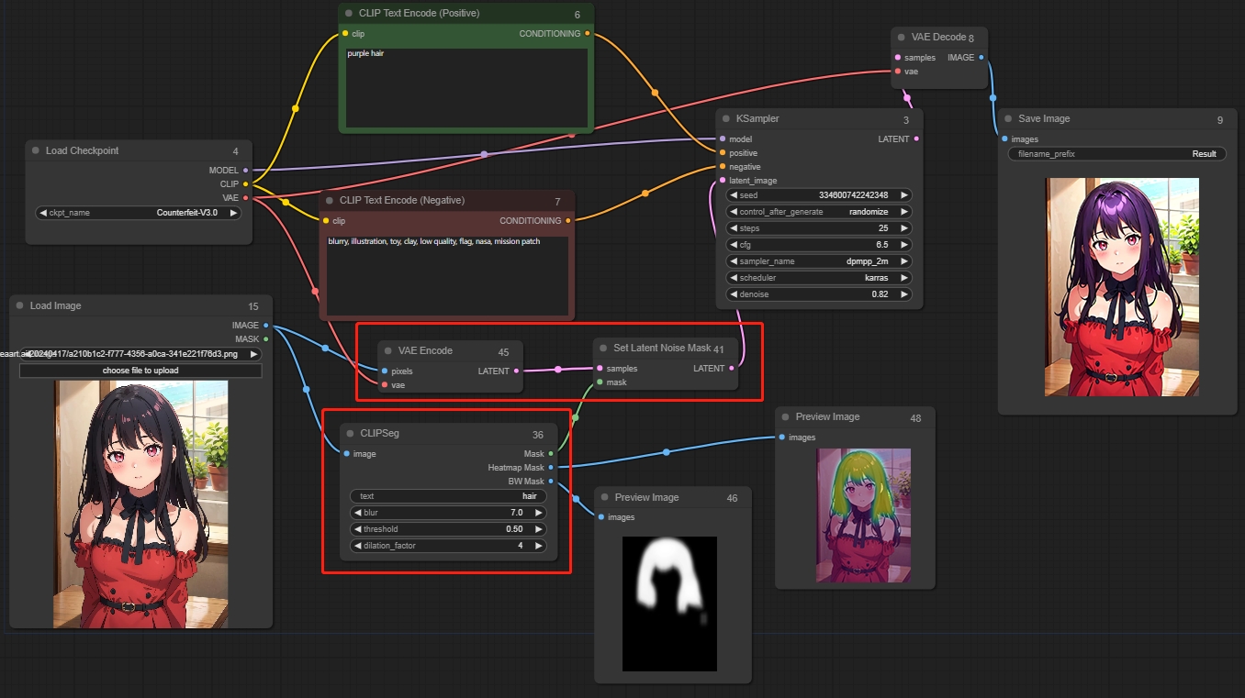1245x698 pixels.
Task: Open the sampler_name dropdown showing dpmpp_2m
Action: pos(819,261)
